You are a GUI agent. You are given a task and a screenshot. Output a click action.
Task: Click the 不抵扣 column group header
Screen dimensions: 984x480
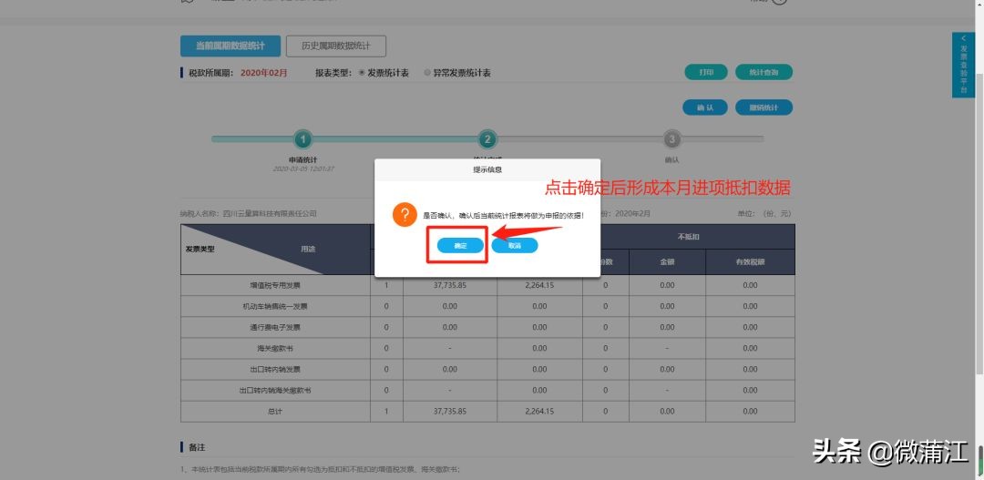point(689,237)
